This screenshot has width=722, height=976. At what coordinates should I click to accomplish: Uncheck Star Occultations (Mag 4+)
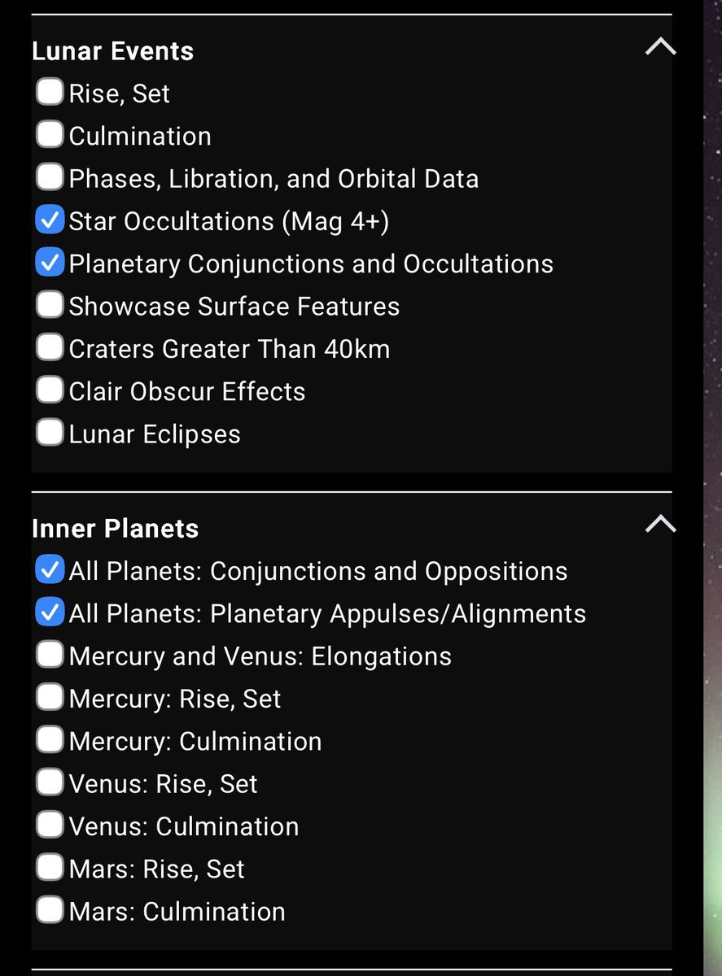(50, 220)
